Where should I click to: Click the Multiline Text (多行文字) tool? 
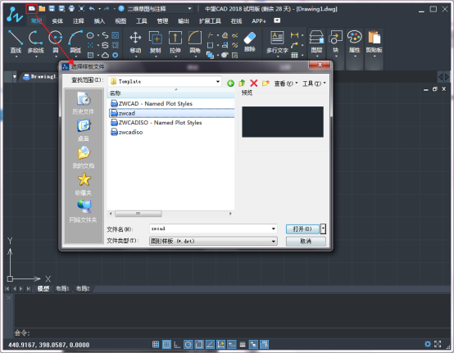click(277, 42)
